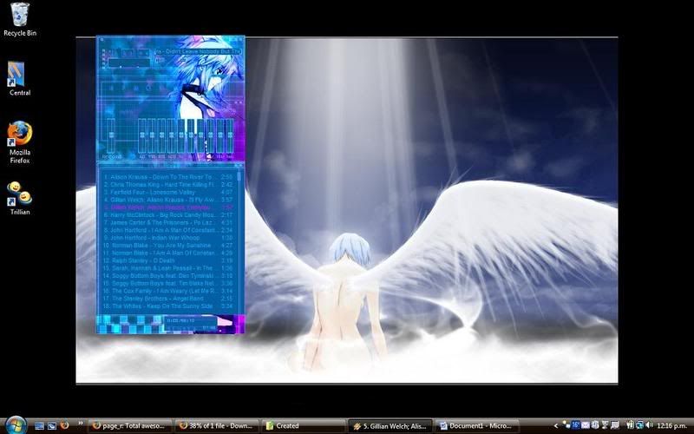Open the Central desktop shortcut
The height and width of the screenshot is (434, 694).
click(x=19, y=78)
